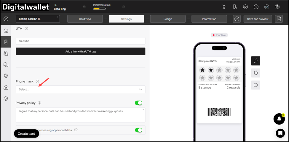Click the Save and preview button
Image resolution: width=289 pixels, height=142 pixels.
[x=258, y=19]
